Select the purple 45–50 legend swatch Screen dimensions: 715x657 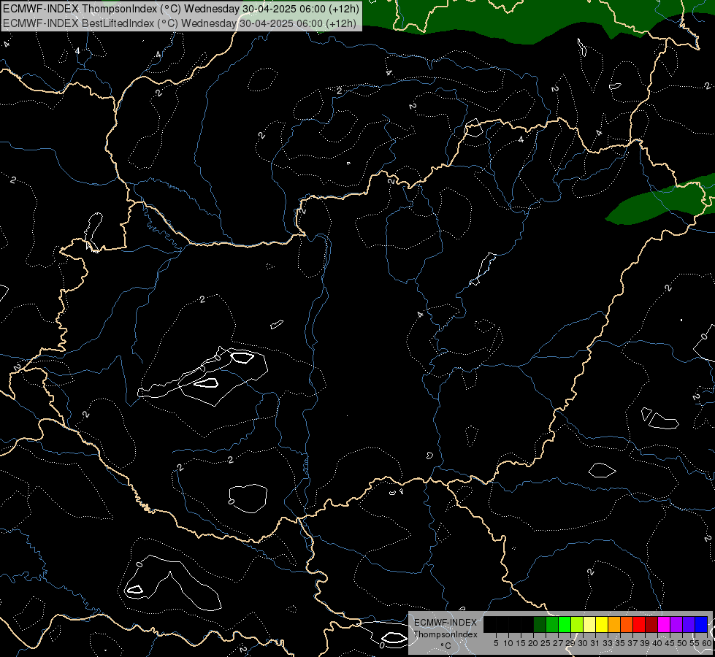coord(676,624)
